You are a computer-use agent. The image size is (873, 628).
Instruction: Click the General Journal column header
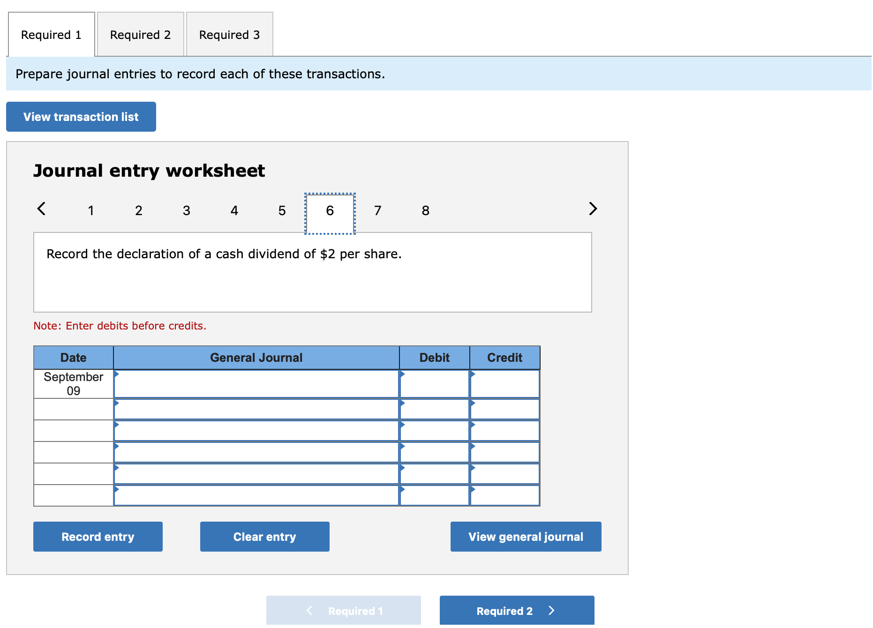coord(256,358)
